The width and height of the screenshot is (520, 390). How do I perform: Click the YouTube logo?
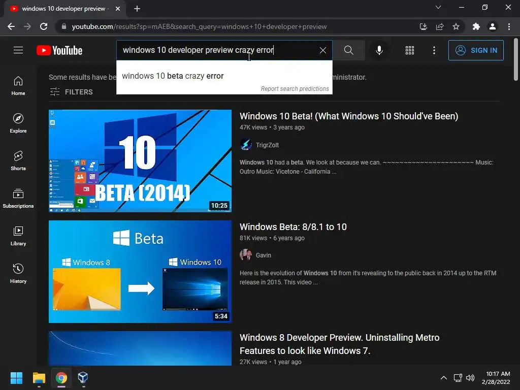click(x=59, y=50)
